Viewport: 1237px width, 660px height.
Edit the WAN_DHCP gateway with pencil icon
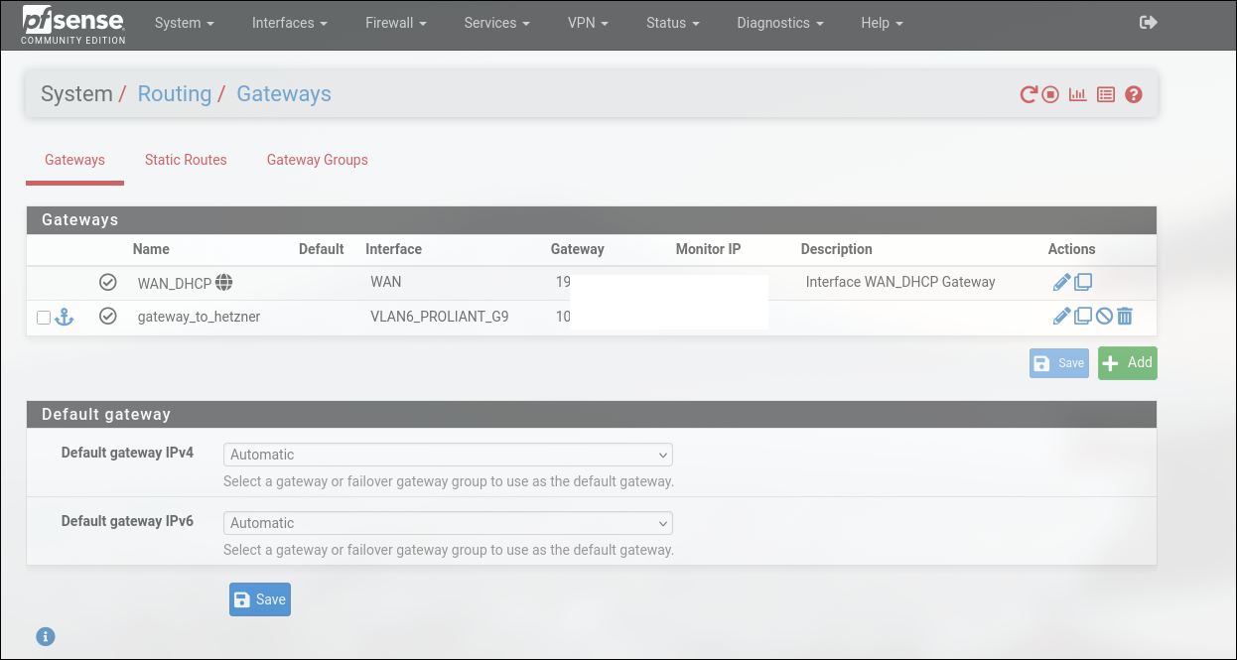pyautogui.click(x=1061, y=283)
